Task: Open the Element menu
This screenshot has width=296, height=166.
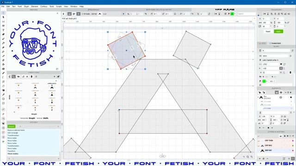Action: [35, 6]
